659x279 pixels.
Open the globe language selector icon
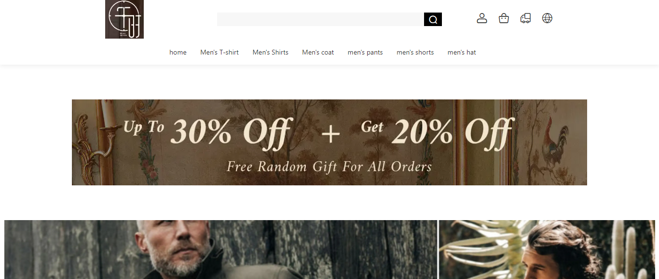click(547, 18)
